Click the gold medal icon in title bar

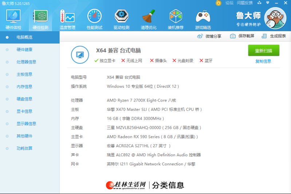click(219, 3)
